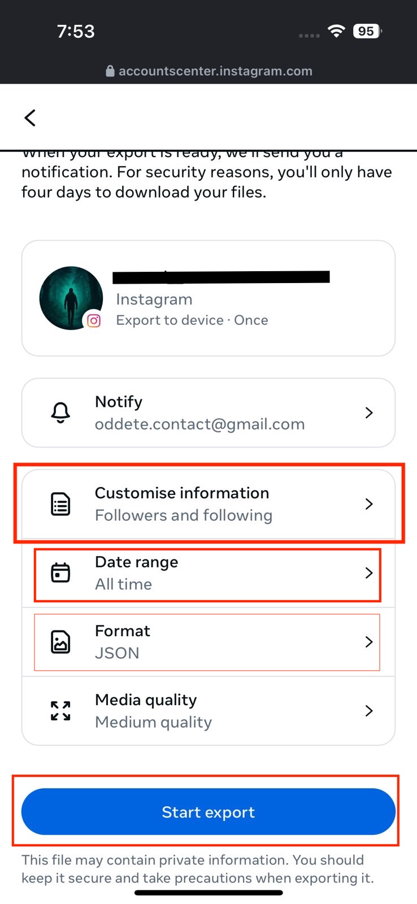Click the Format file icon
The image size is (417, 904).
(x=60, y=641)
